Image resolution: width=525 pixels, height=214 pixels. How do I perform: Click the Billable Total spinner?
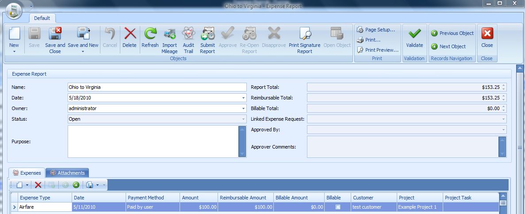coord(504,108)
